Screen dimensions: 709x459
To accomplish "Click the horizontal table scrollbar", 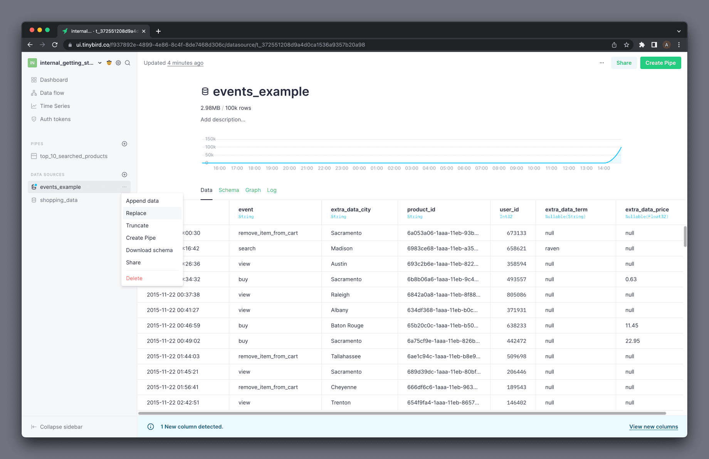I will coord(402,413).
